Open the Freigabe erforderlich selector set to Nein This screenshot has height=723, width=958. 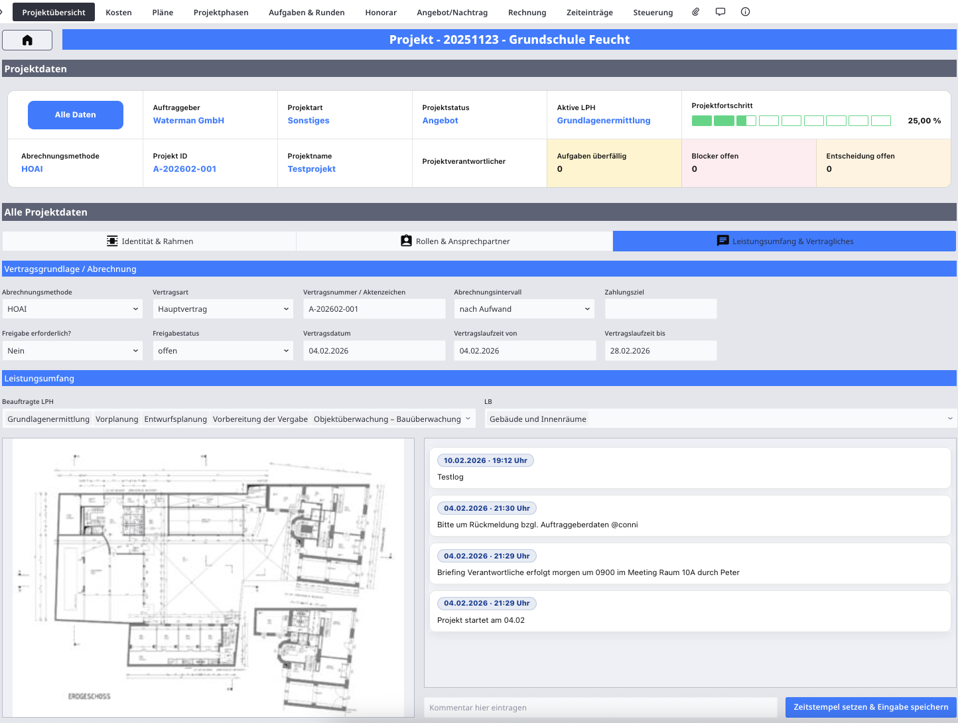(72, 350)
